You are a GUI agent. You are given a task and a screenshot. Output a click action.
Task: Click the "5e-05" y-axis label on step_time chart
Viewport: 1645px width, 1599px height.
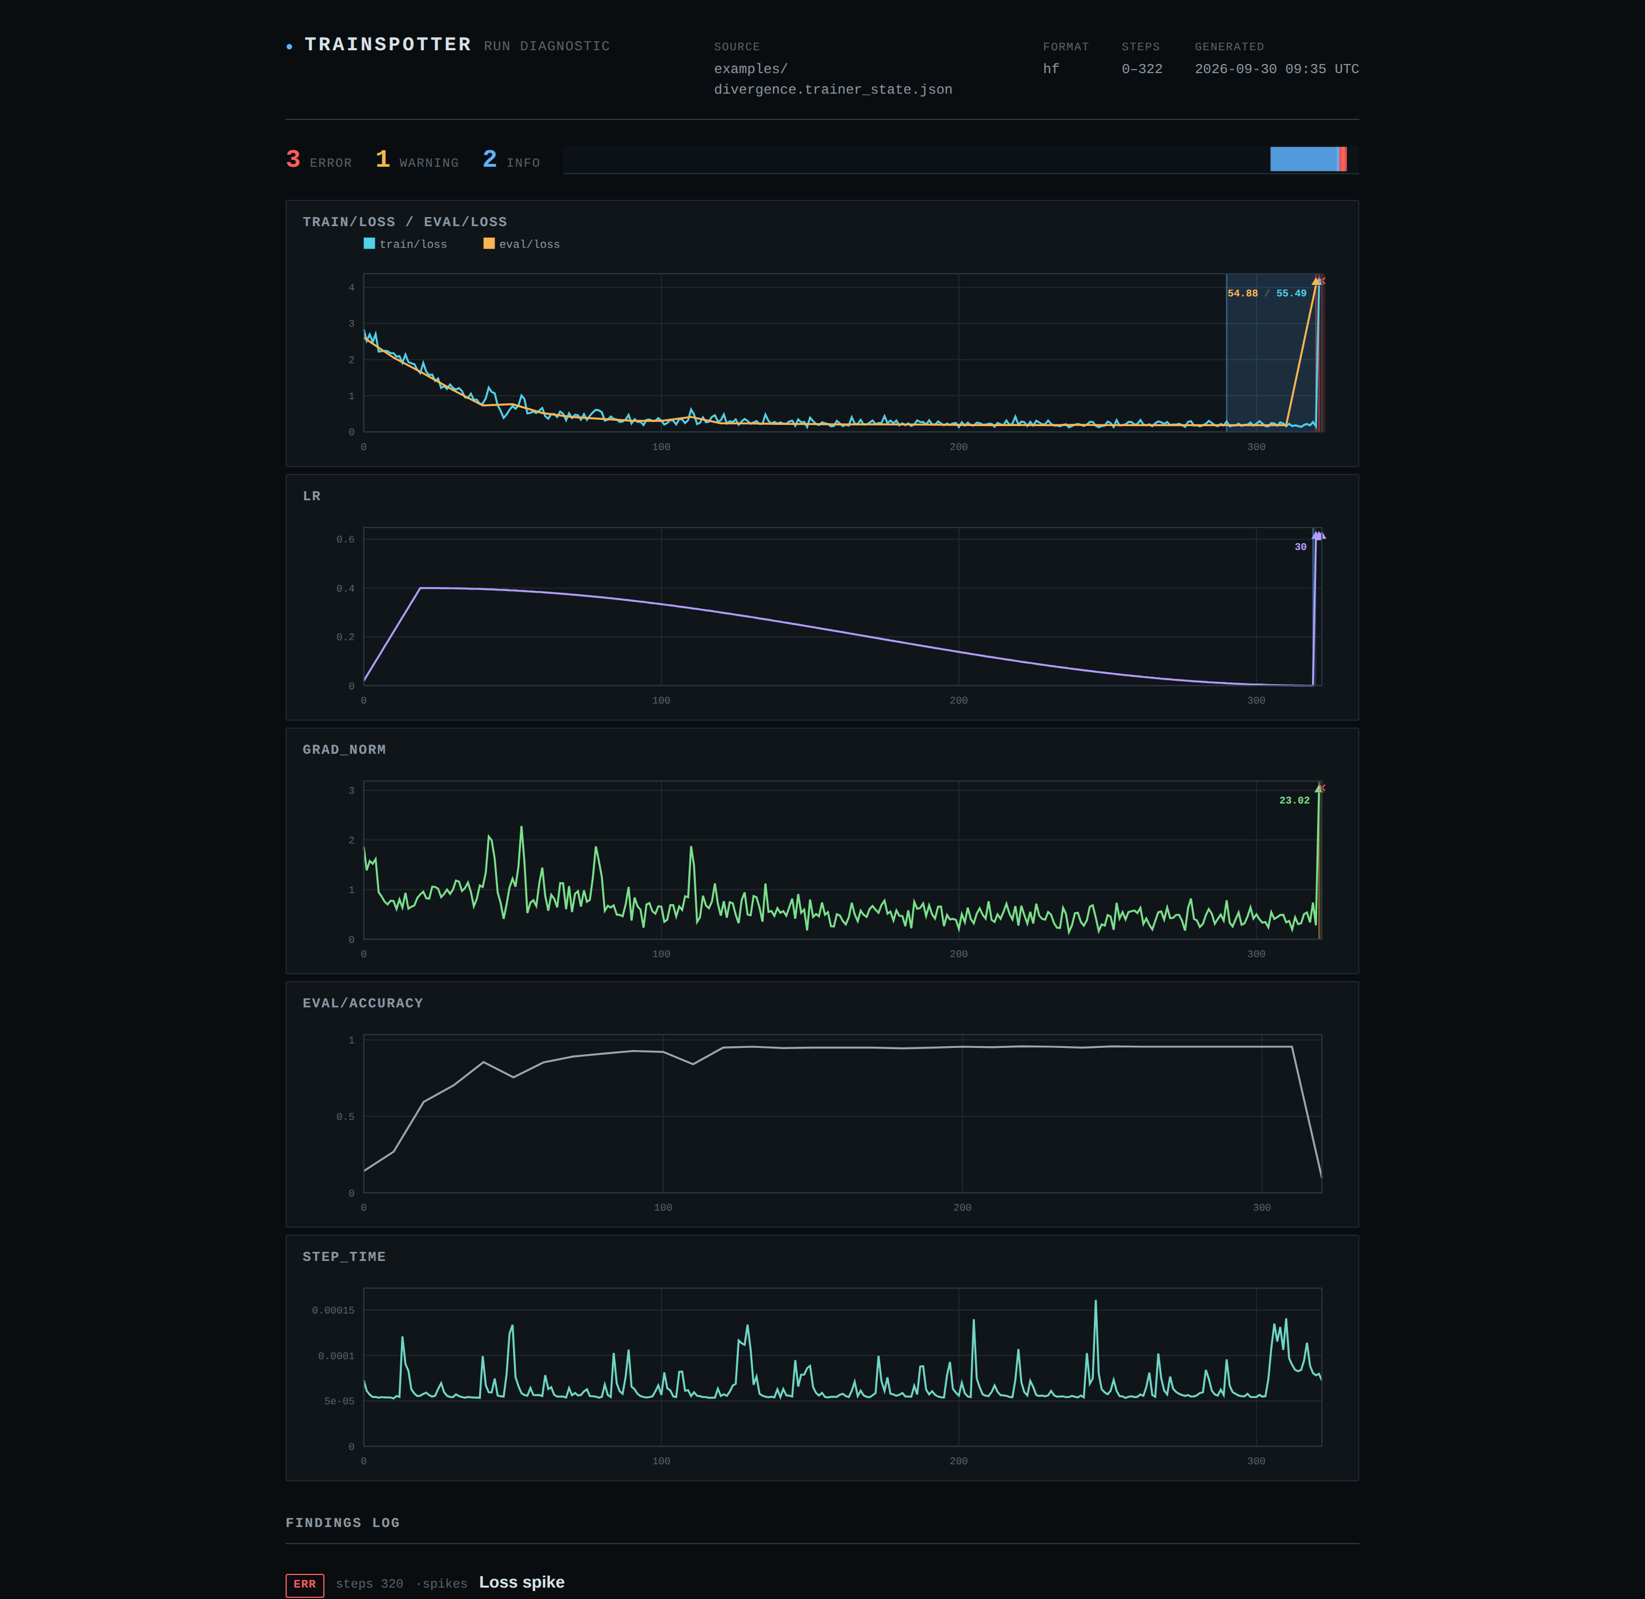coord(339,1401)
